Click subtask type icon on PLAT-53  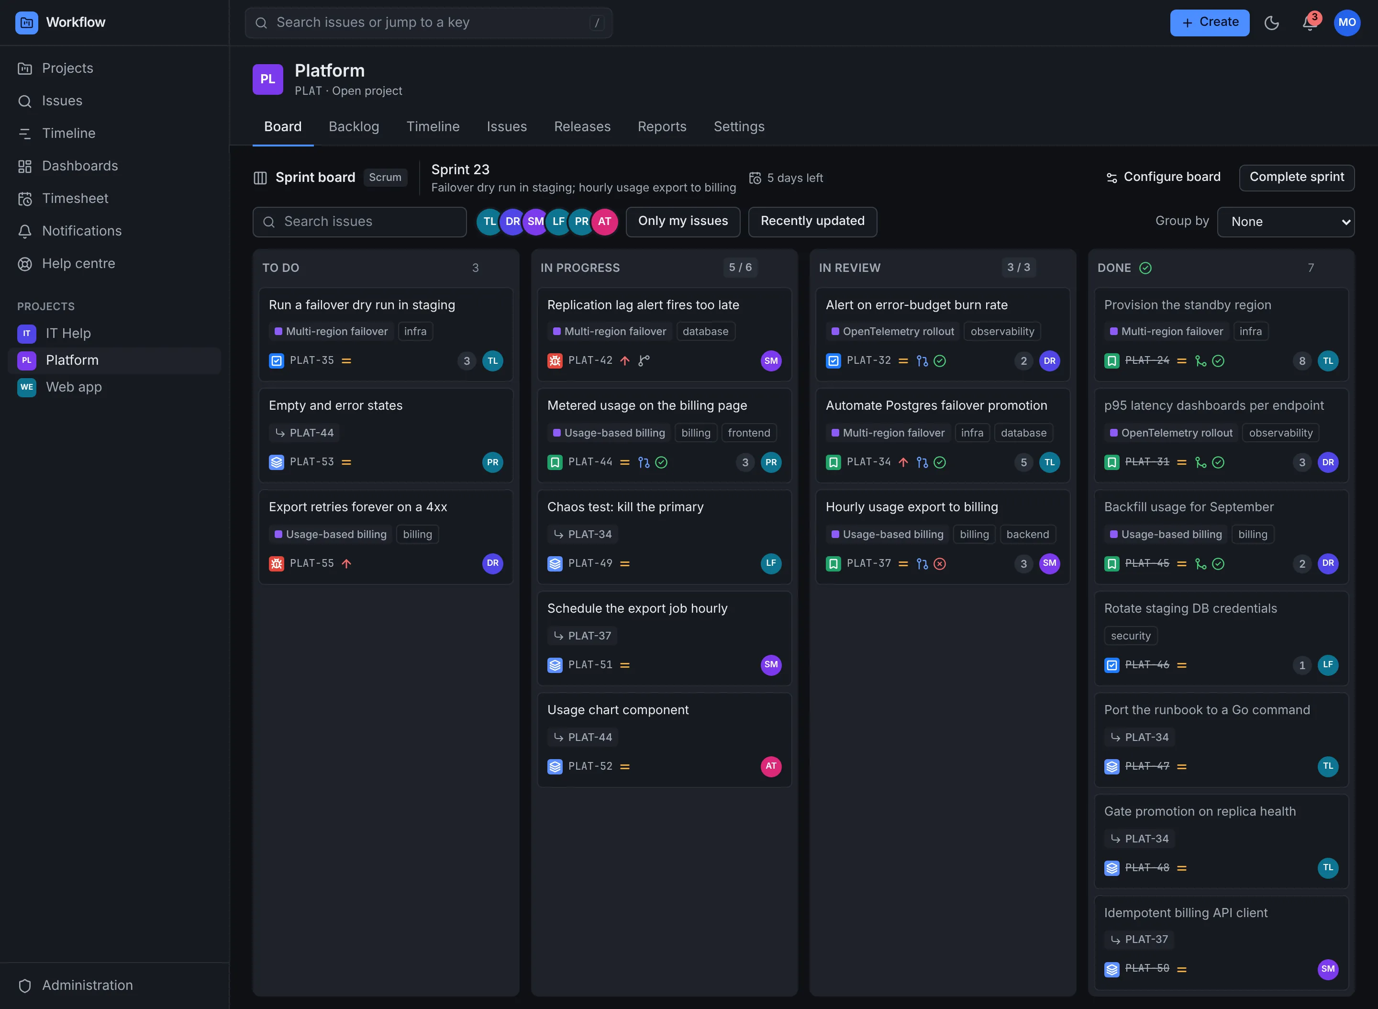(277, 462)
